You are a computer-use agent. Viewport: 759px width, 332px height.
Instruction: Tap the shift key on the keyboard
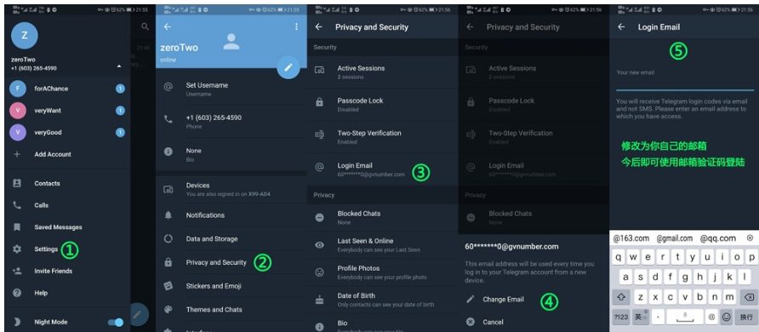pos(621,297)
